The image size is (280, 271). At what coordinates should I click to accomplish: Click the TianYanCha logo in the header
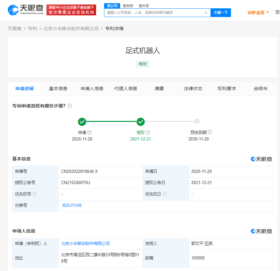pos(25,10)
